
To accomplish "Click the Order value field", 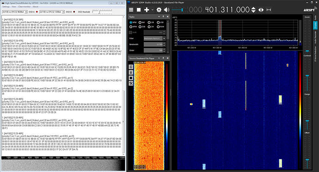I will 153,50.
